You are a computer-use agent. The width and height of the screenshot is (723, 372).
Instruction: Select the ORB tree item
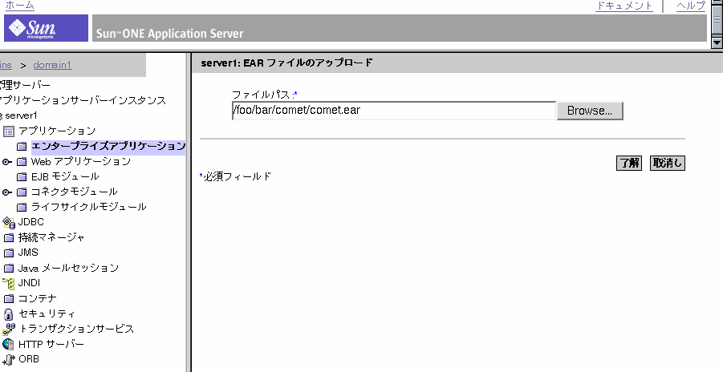[29, 359]
